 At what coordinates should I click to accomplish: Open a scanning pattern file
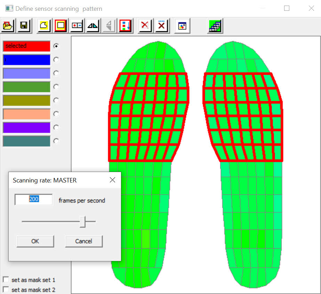point(8,26)
